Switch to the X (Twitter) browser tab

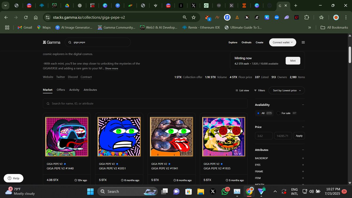193,5
